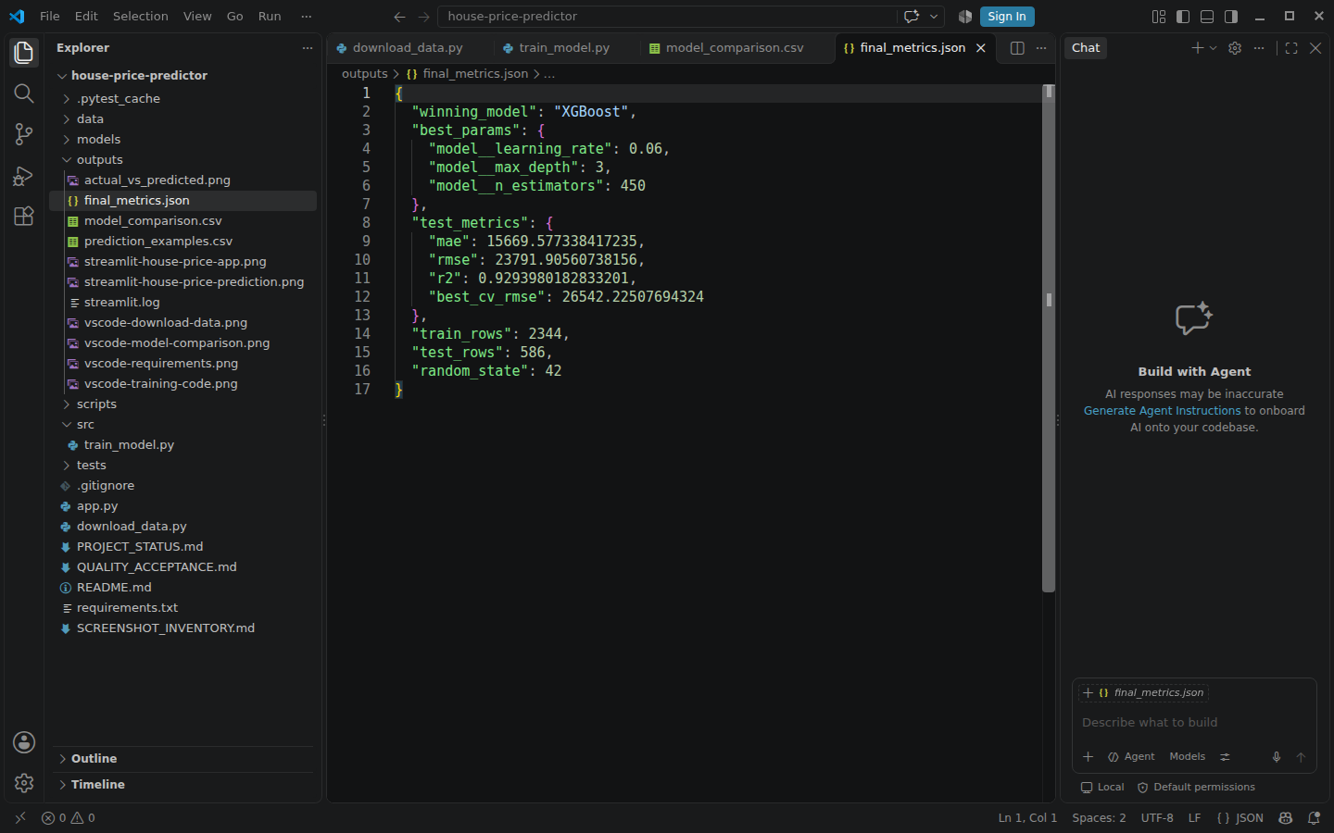Image resolution: width=1334 pixels, height=833 pixels.
Task: Switch to the download_data.py tab
Action: 408,48
